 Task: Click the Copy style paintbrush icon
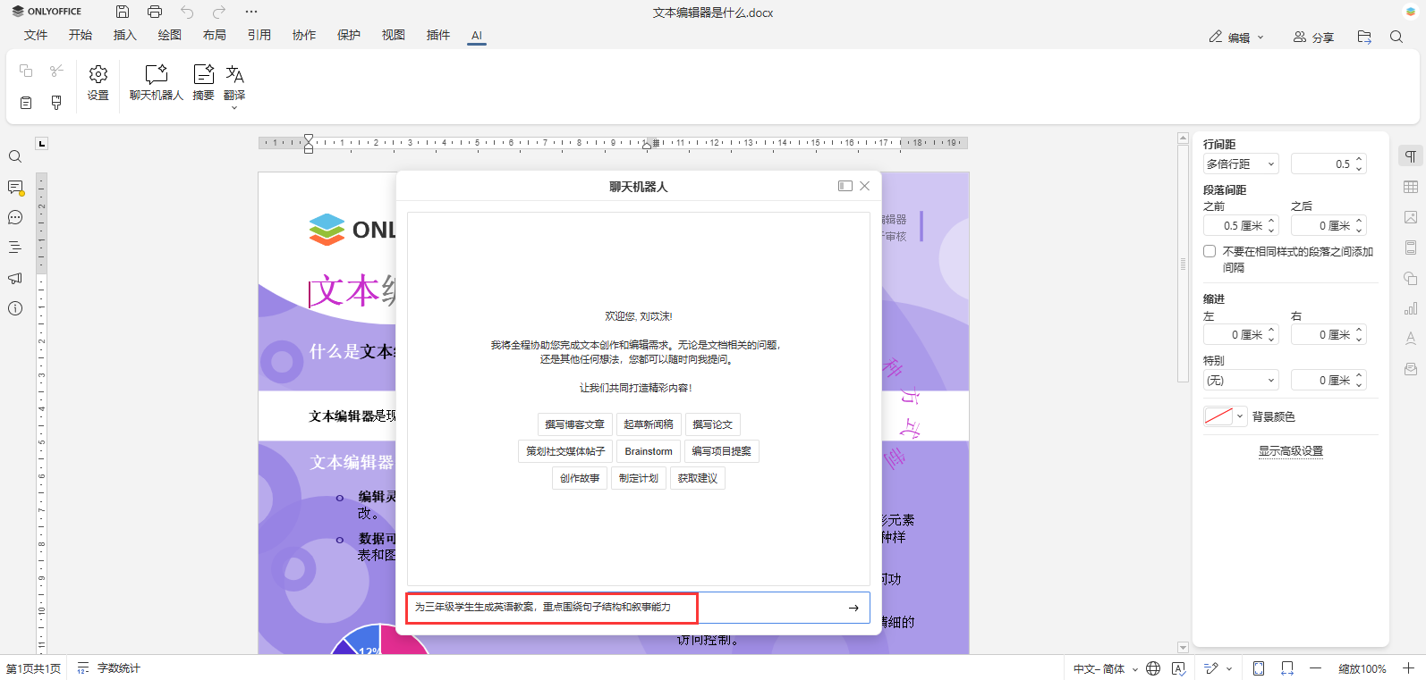(56, 103)
